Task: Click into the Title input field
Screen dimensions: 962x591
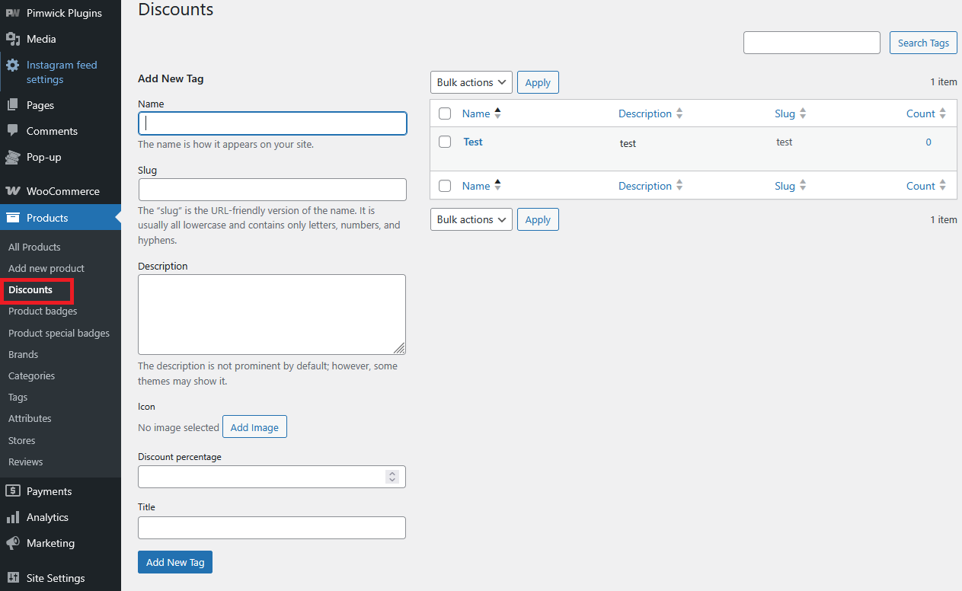Action: pos(272,528)
